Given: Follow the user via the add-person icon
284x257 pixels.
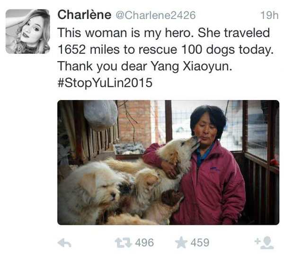Looking at the screenshot, I should point(264,243).
